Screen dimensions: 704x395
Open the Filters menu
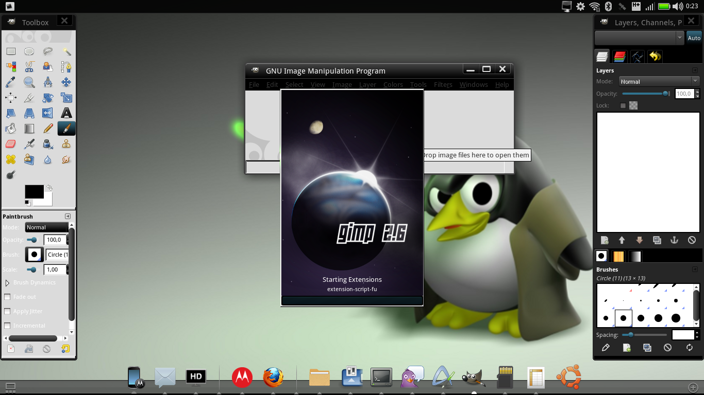[x=443, y=84]
